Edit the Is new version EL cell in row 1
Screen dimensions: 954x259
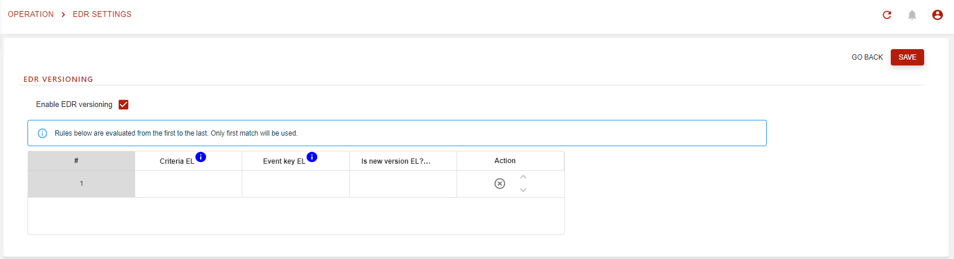[403, 184]
